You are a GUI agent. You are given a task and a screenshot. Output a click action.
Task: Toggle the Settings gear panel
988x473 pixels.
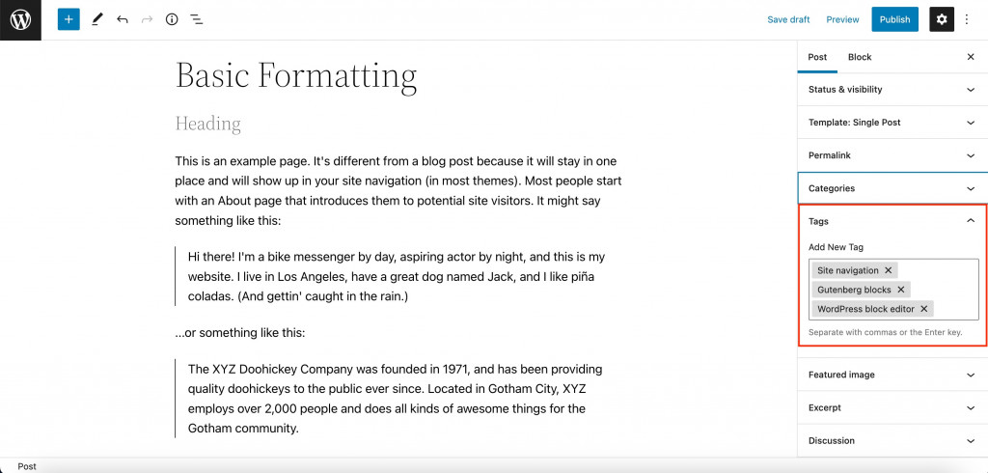pyautogui.click(x=942, y=19)
